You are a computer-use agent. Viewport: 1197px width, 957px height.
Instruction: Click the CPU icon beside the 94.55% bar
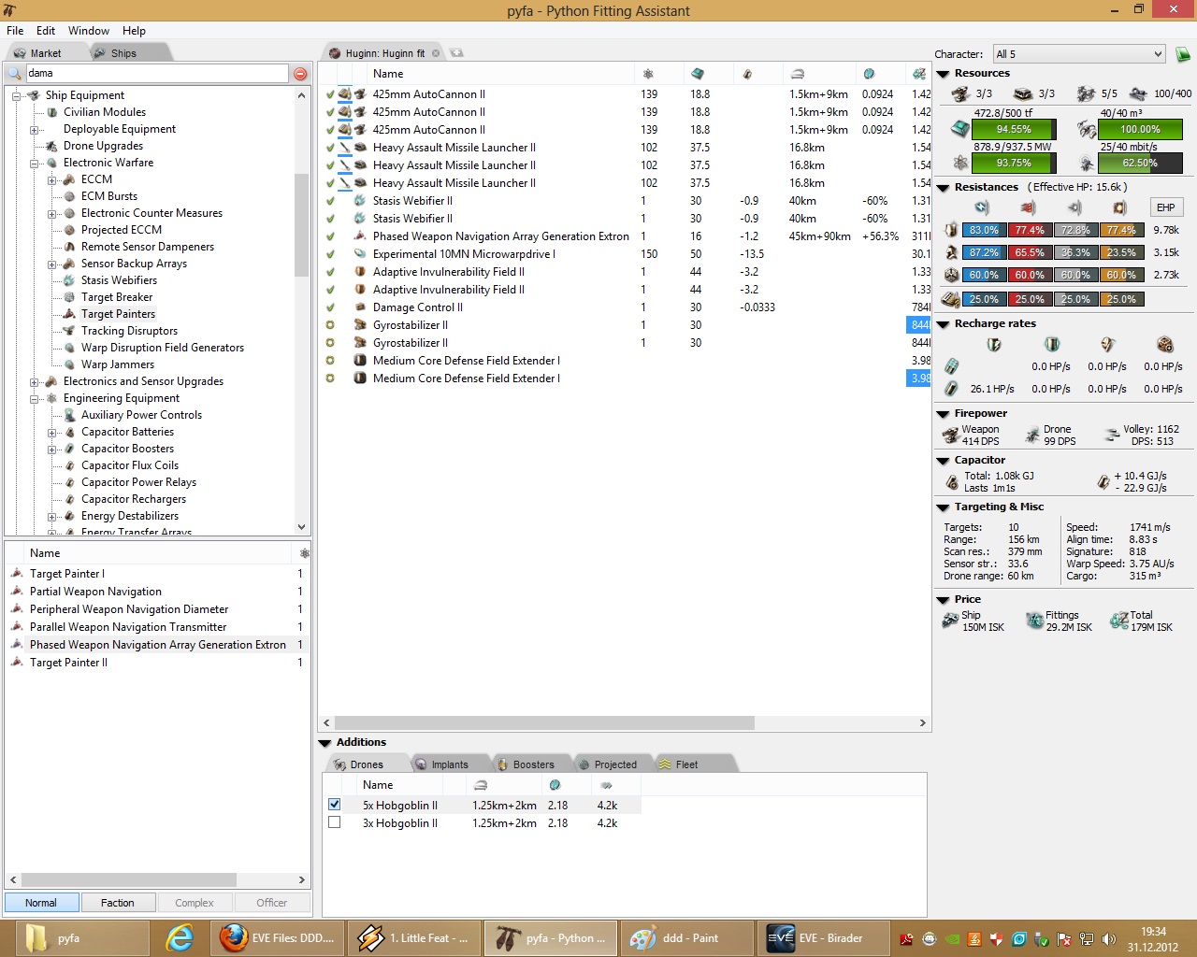pos(960,129)
